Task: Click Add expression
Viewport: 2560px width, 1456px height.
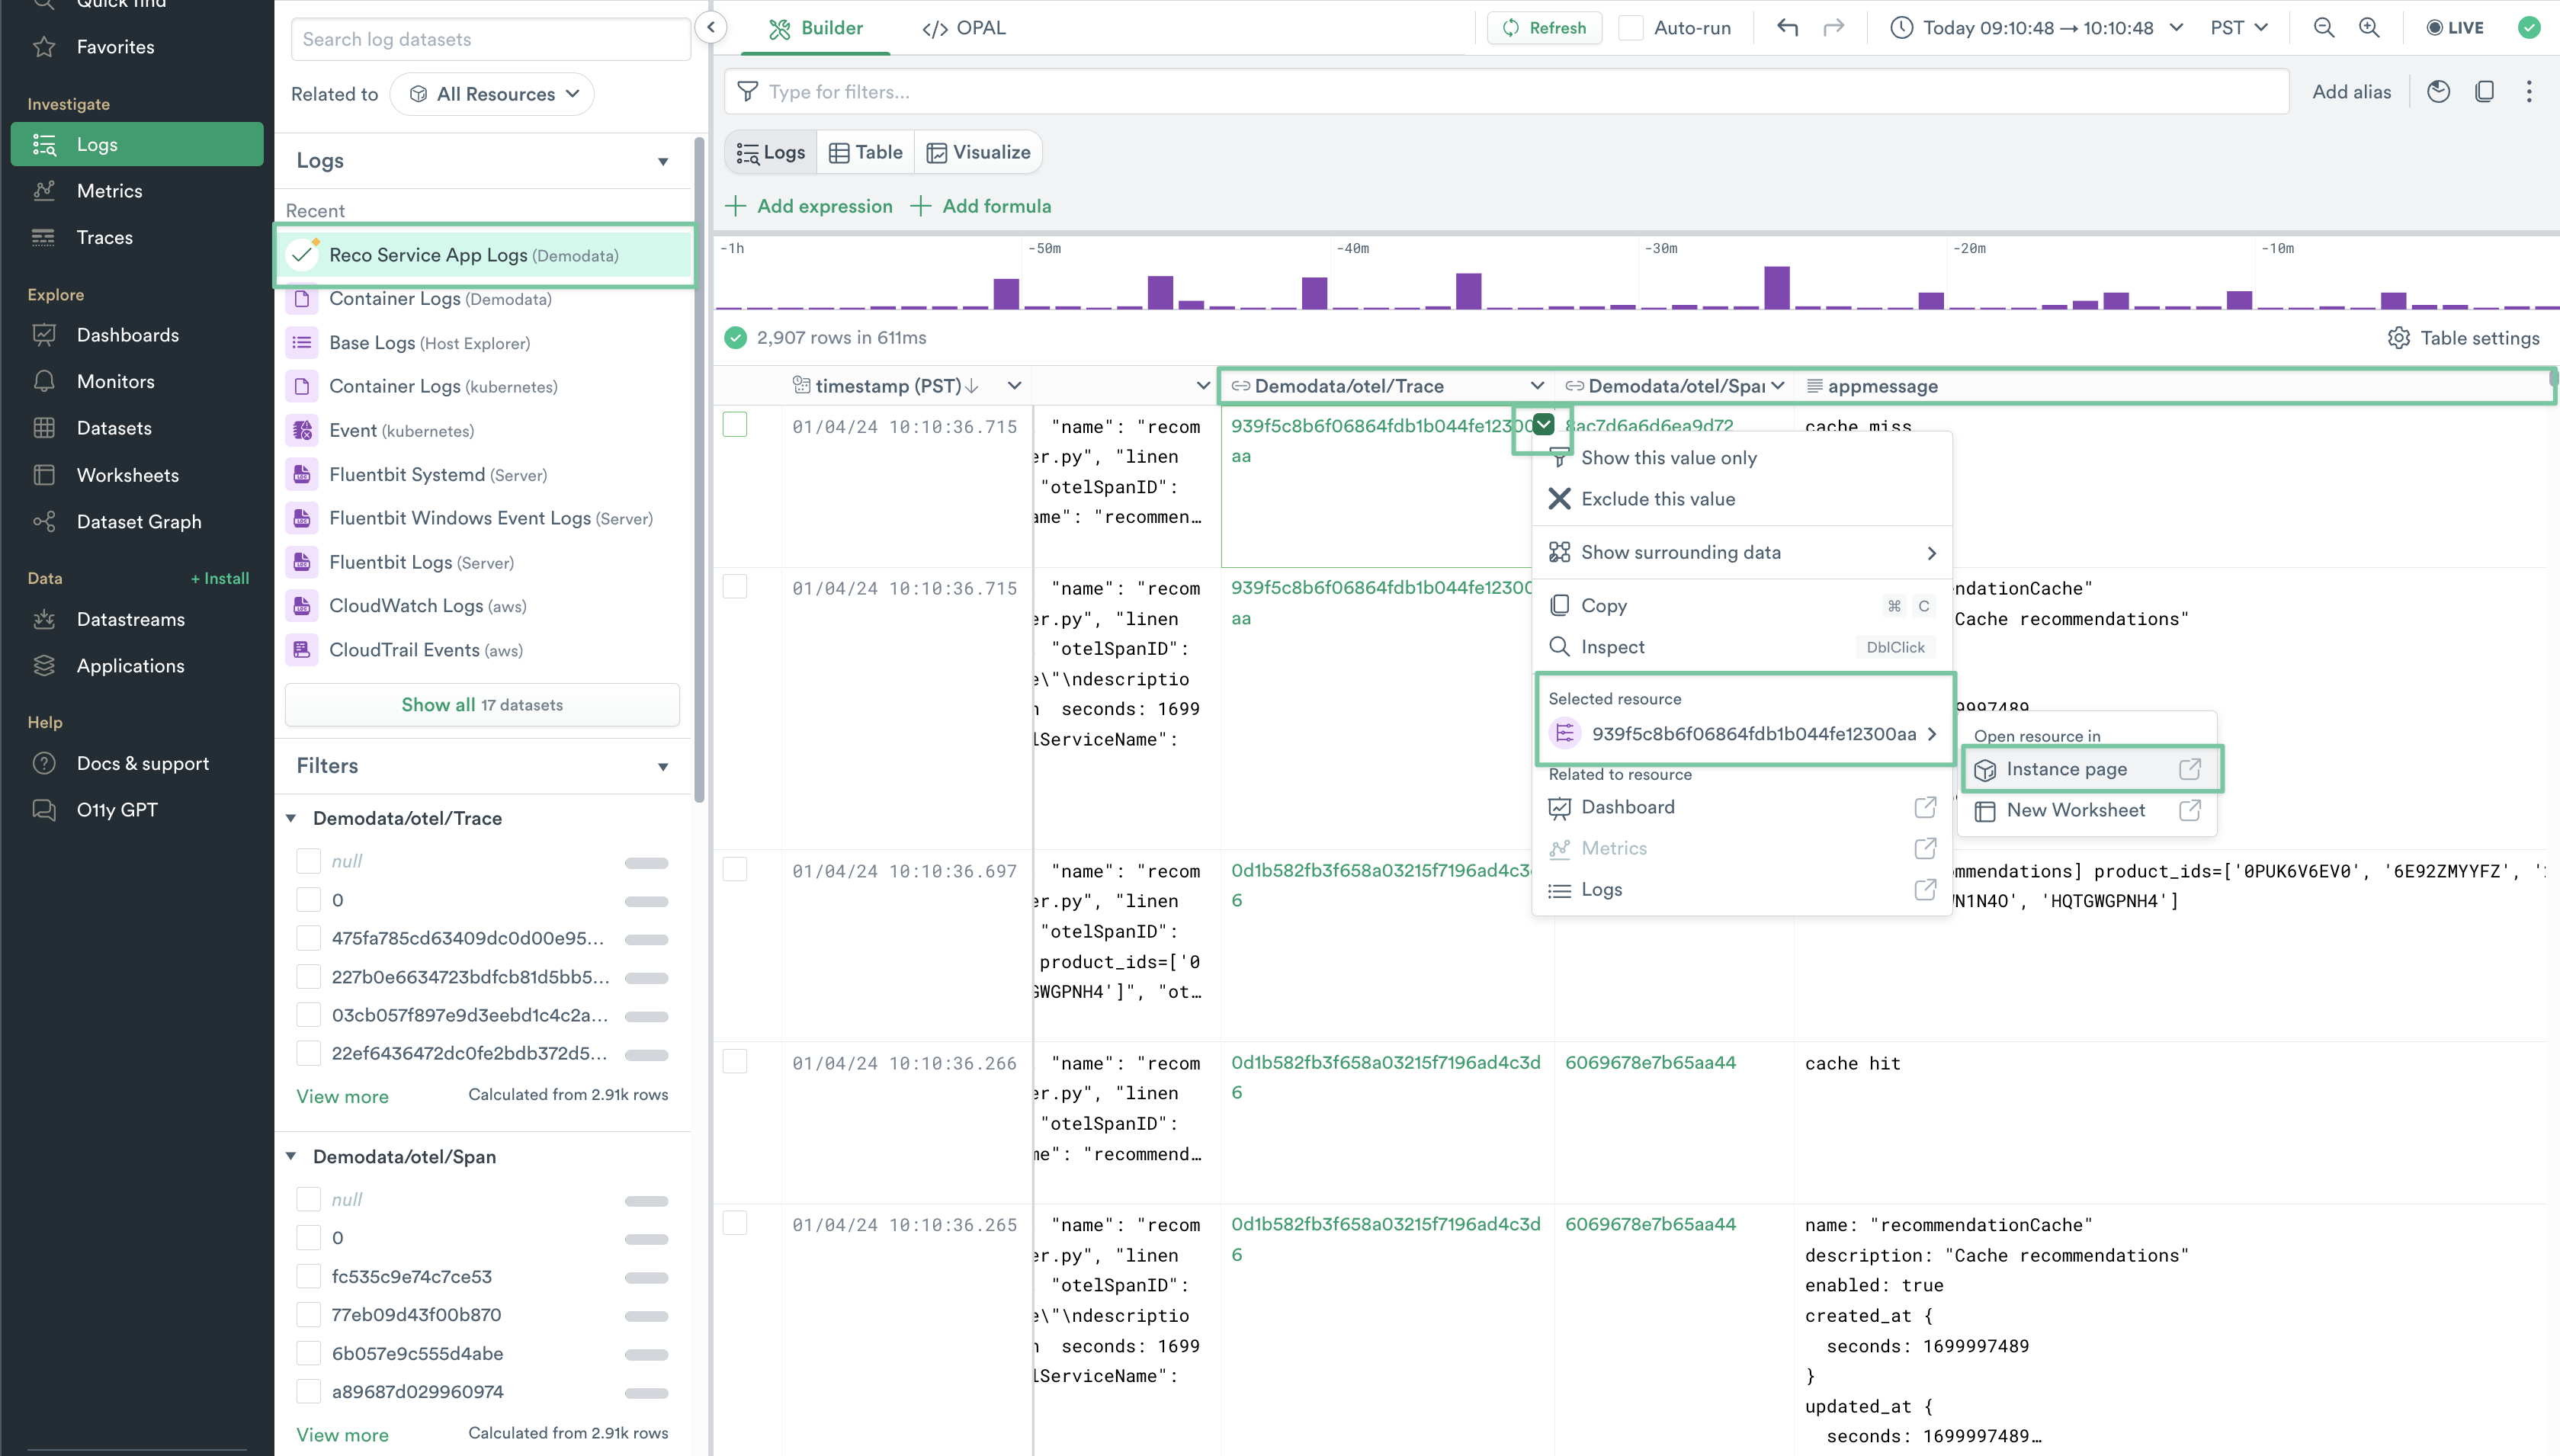Action: point(809,206)
